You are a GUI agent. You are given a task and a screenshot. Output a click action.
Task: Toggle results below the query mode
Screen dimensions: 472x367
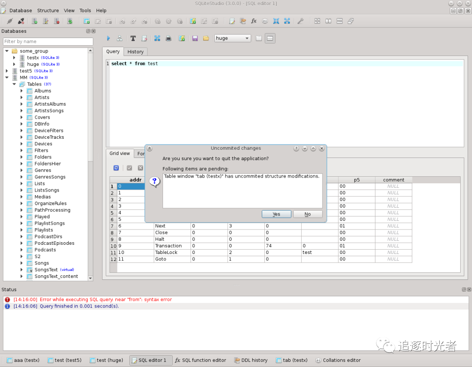click(270, 38)
